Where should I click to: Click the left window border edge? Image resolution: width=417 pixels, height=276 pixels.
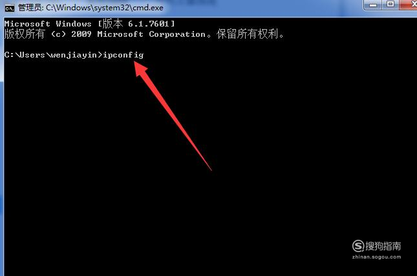click(x=2, y=146)
